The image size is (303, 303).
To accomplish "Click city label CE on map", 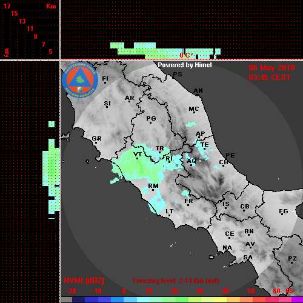I will 230,234.
